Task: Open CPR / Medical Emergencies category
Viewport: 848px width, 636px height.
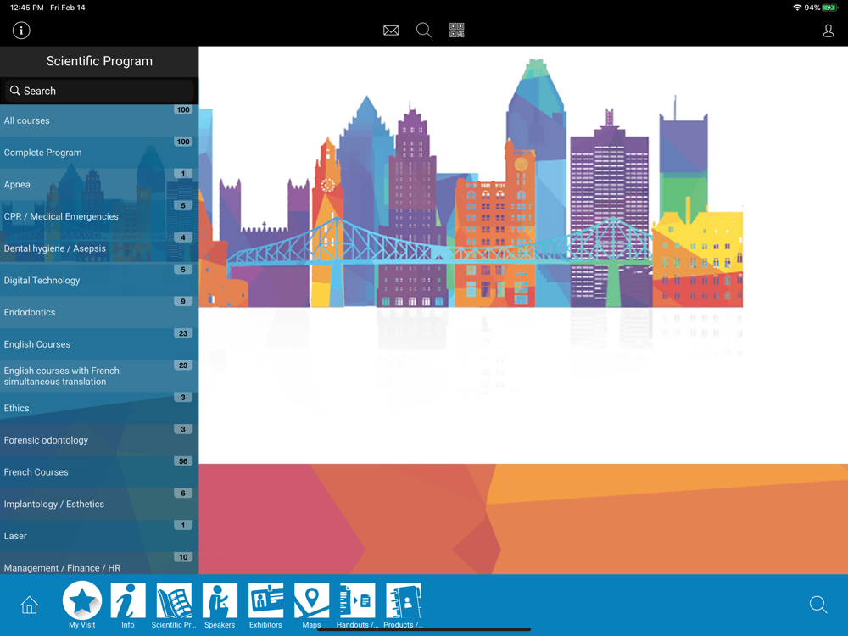Action: (99, 216)
